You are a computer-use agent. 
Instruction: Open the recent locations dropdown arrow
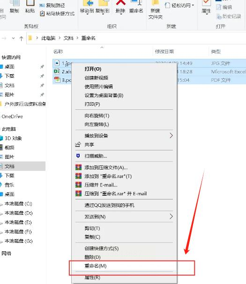click(x=13, y=38)
